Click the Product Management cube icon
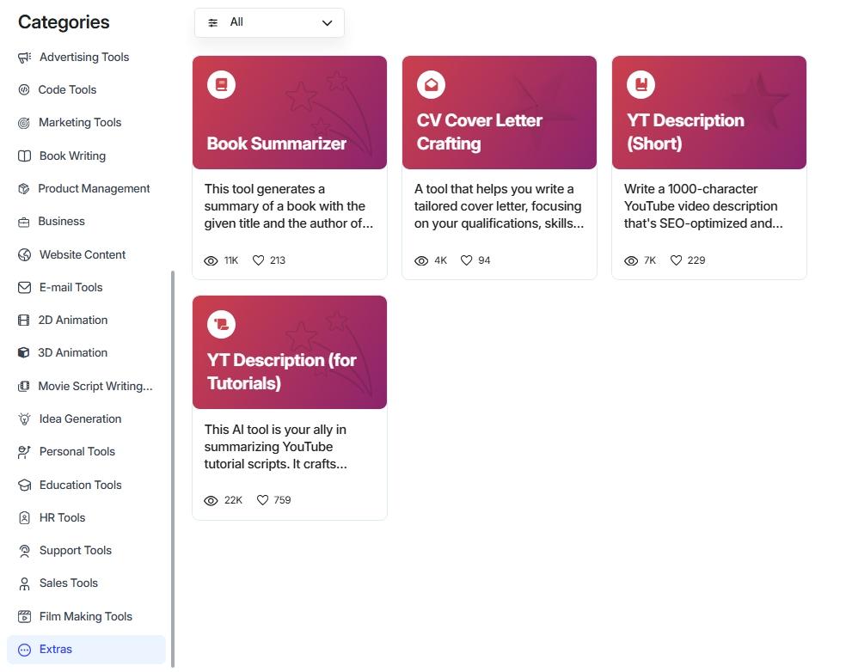This screenshot has width=846, height=672. coord(24,189)
